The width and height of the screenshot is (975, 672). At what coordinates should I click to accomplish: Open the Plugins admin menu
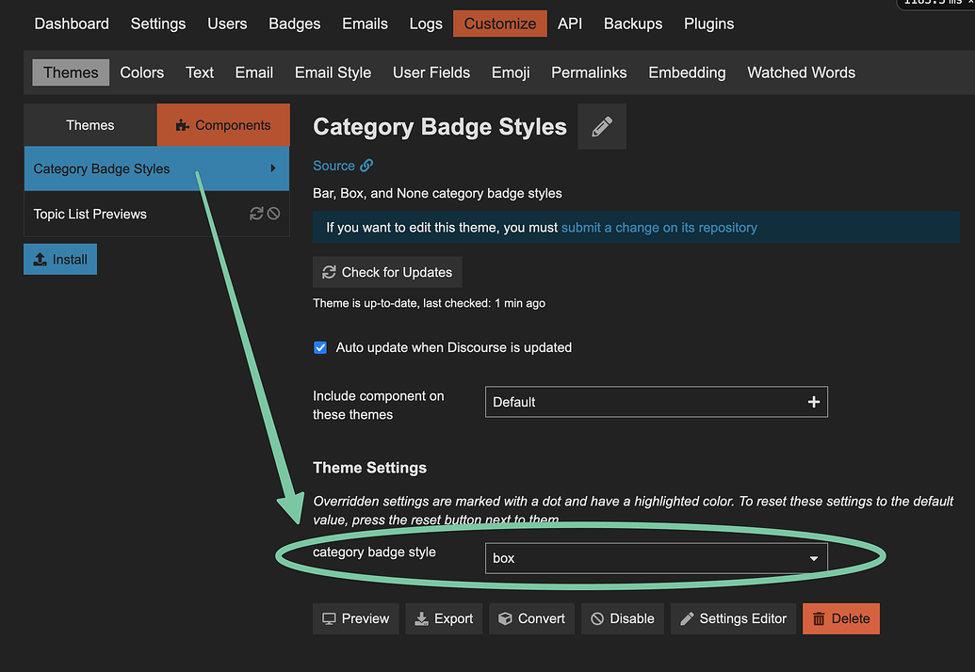[708, 24]
